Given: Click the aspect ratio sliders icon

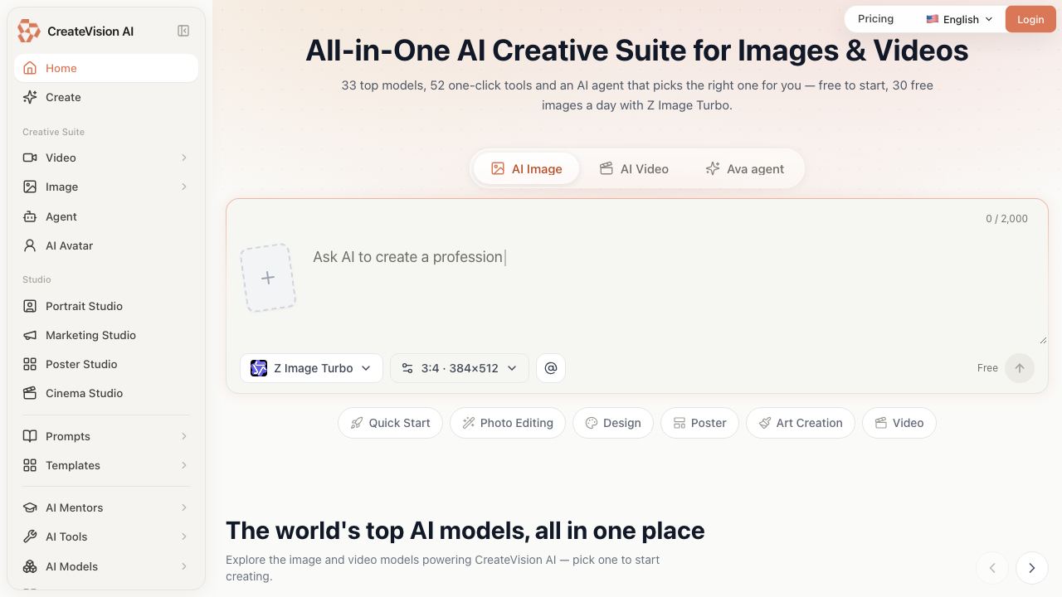Looking at the screenshot, I should click(x=407, y=368).
